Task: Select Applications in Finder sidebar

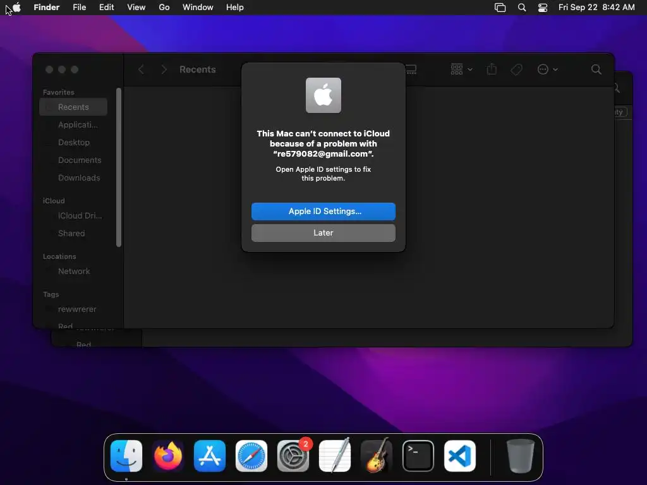Action: point(73,124)
